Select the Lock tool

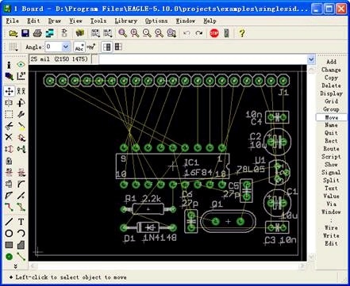[9, 161]
